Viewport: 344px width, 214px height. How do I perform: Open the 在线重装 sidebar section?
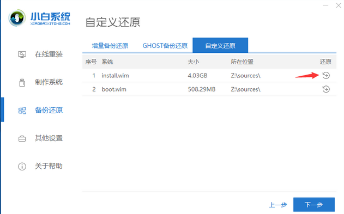pyautogui.click(x=49, y=54)
